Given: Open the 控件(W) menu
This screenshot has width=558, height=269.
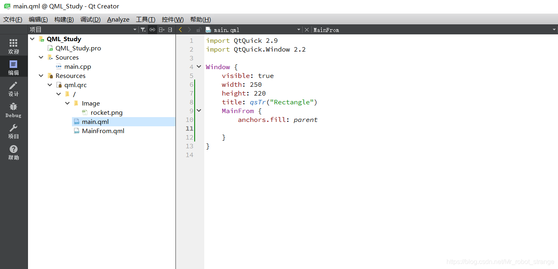Looking at the screenshot, I should tap(173, 19).
